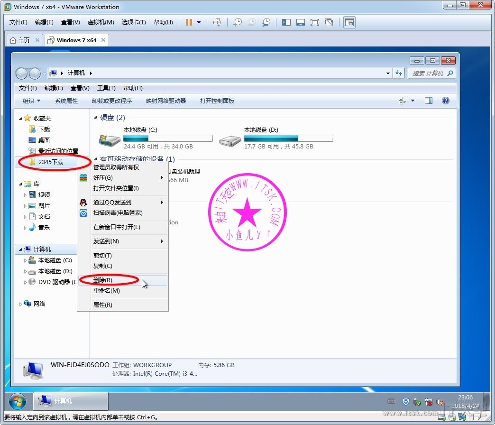Viewport: 495px width, 425px height.
Task: Click the VMware pause virtual machine icon
Action: (189, 22)
